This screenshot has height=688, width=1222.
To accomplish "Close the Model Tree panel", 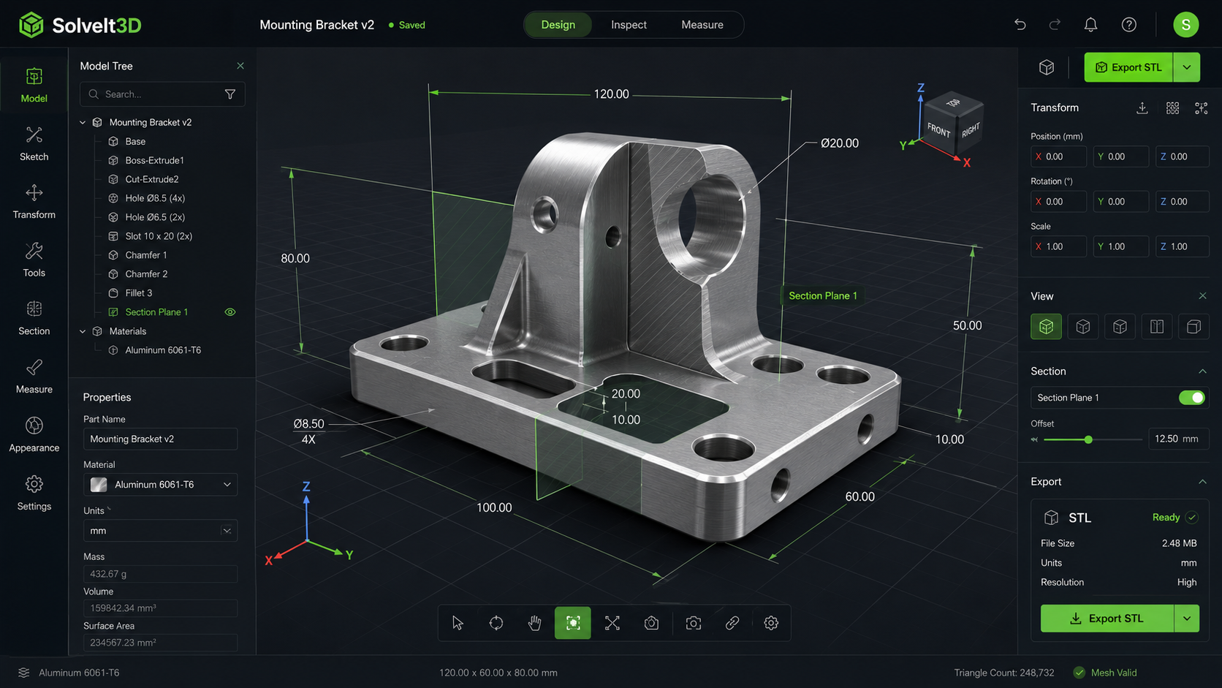I will pos(240,66).
